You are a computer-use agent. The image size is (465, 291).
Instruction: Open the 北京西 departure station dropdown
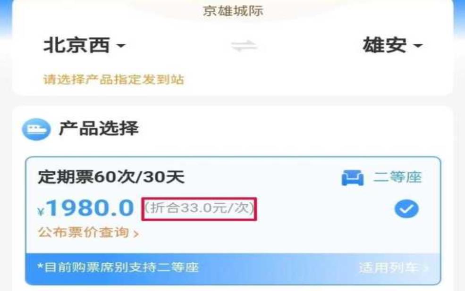(x=85, y=45)
